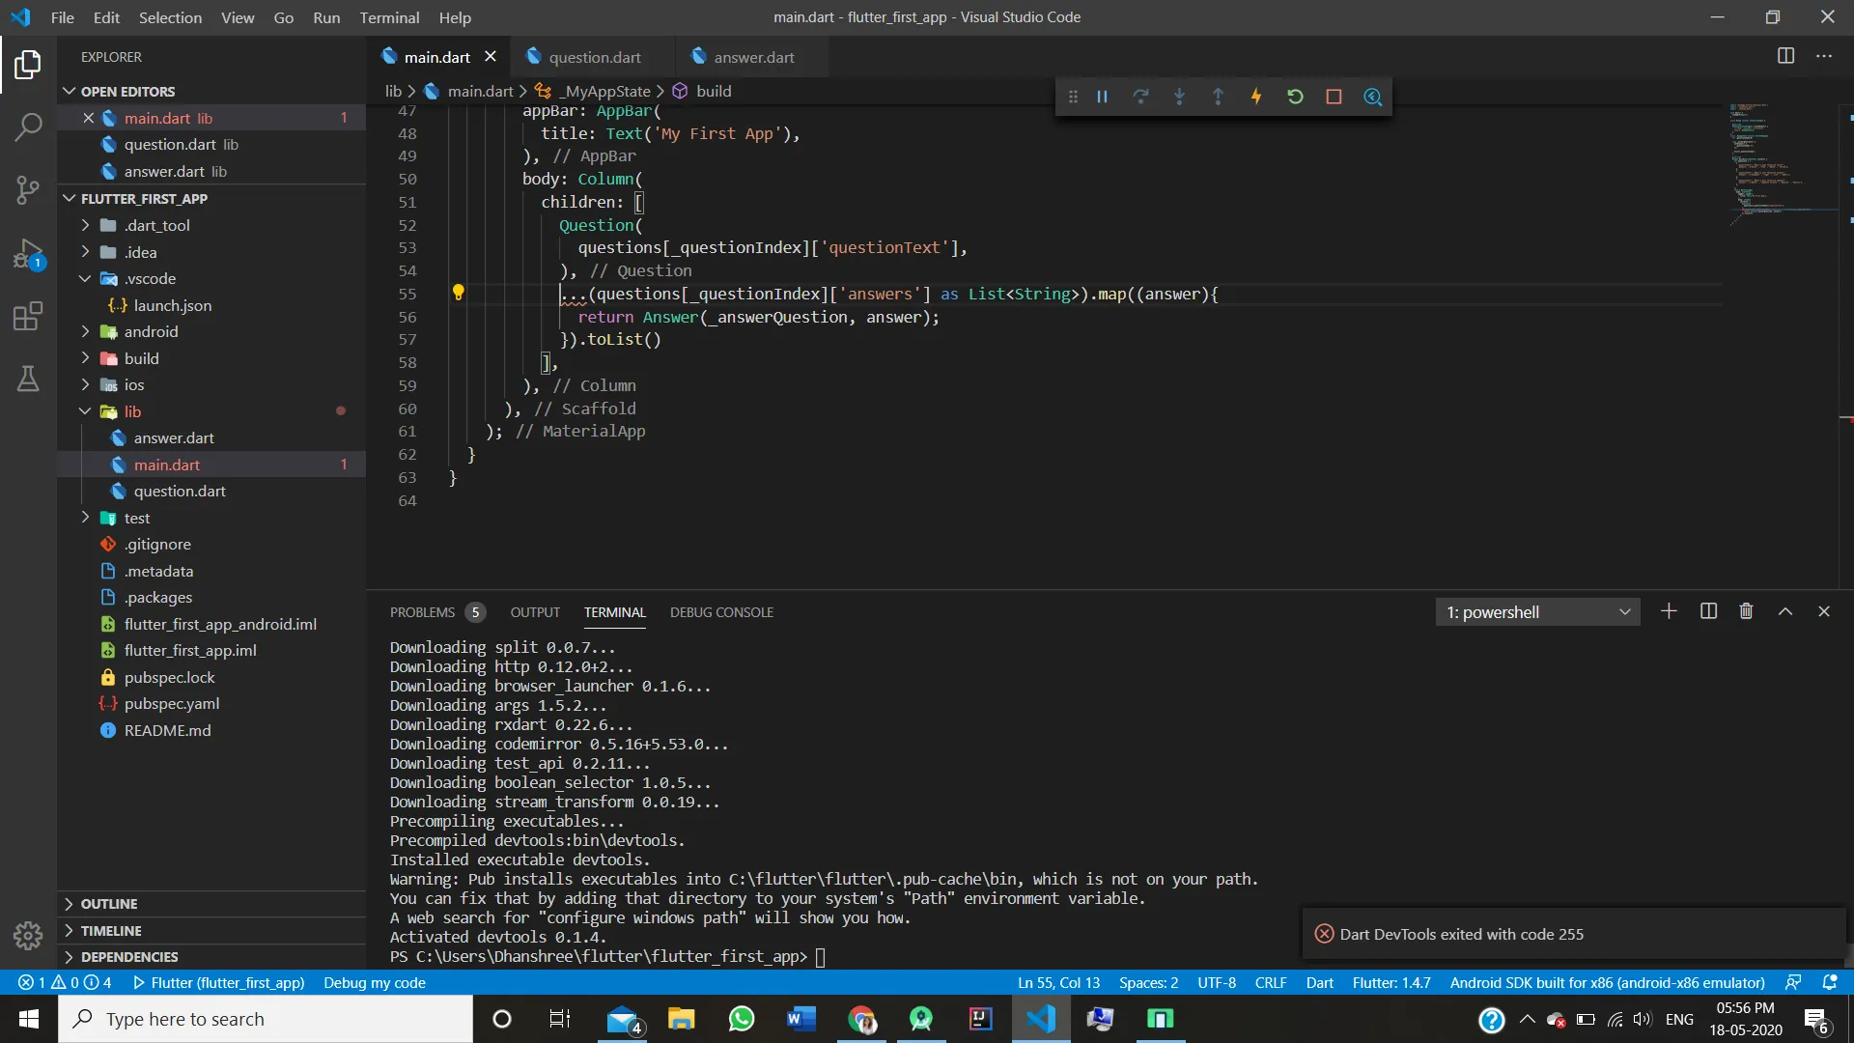1854x1043 pixels.
Task: Toggle the lib folder collapsed
Action: tap(132, 411)
